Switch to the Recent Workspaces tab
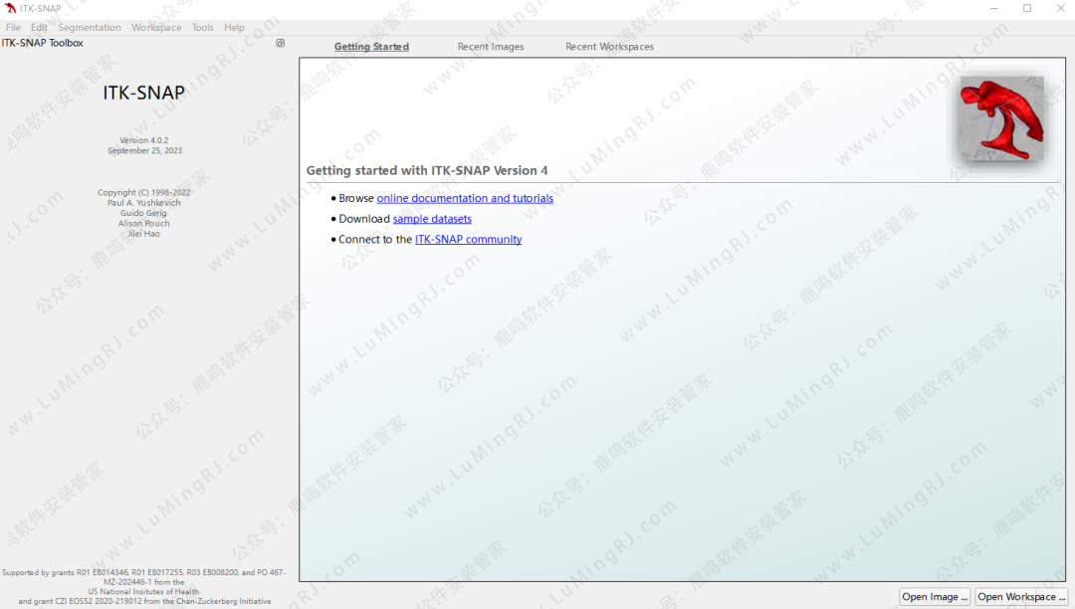Screen dimensions: 1075x609 609,47
